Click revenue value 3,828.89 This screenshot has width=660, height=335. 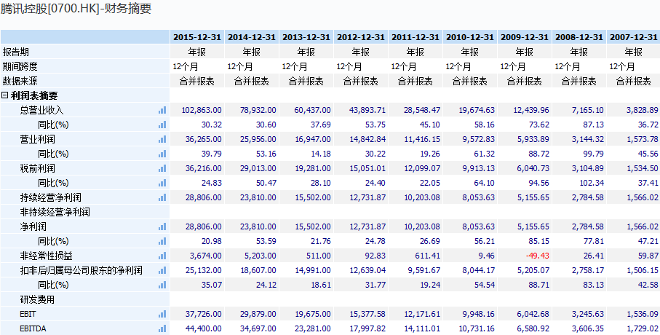coord(642,110)
